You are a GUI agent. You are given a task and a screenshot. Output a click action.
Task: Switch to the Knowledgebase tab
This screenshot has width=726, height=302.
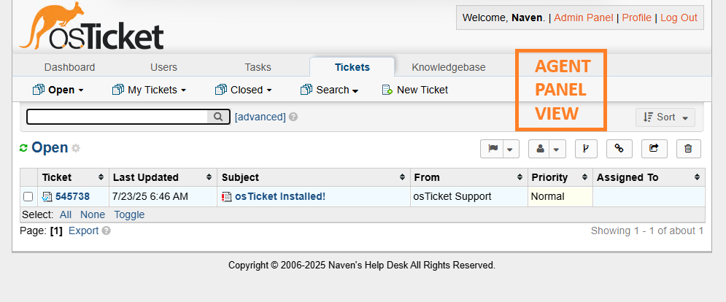(x=449, y=67)
